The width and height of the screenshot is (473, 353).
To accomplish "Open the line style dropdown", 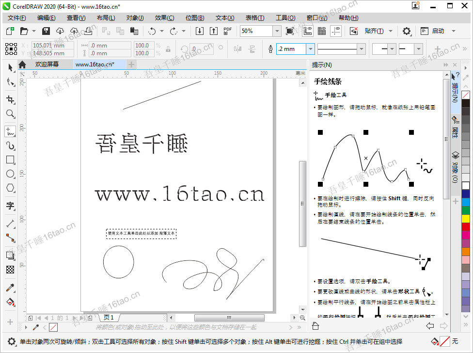I will [361, 49].
